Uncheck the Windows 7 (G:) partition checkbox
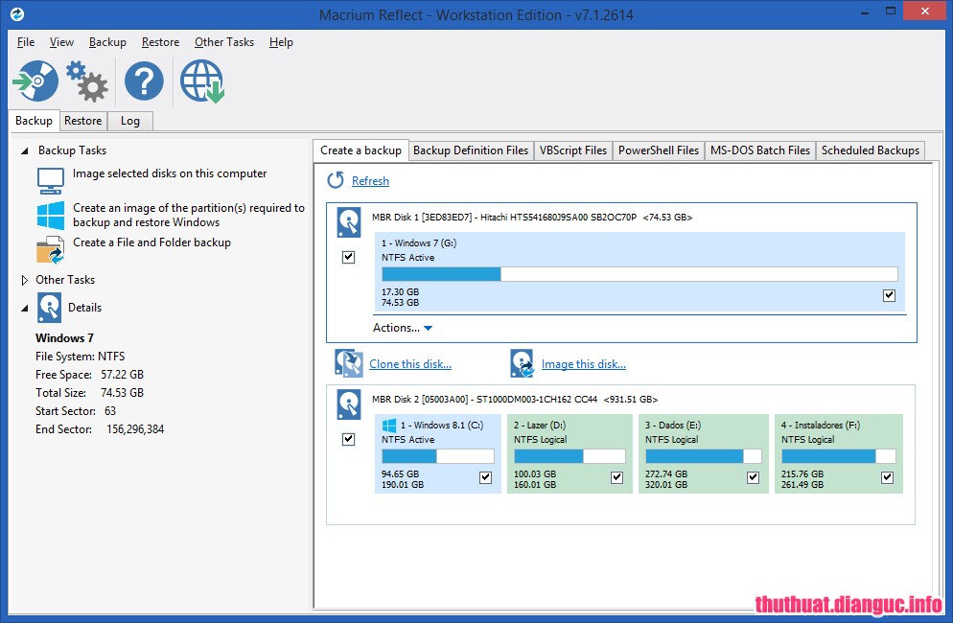This screenshot has height=623, width=953. [x=889, y=295]
